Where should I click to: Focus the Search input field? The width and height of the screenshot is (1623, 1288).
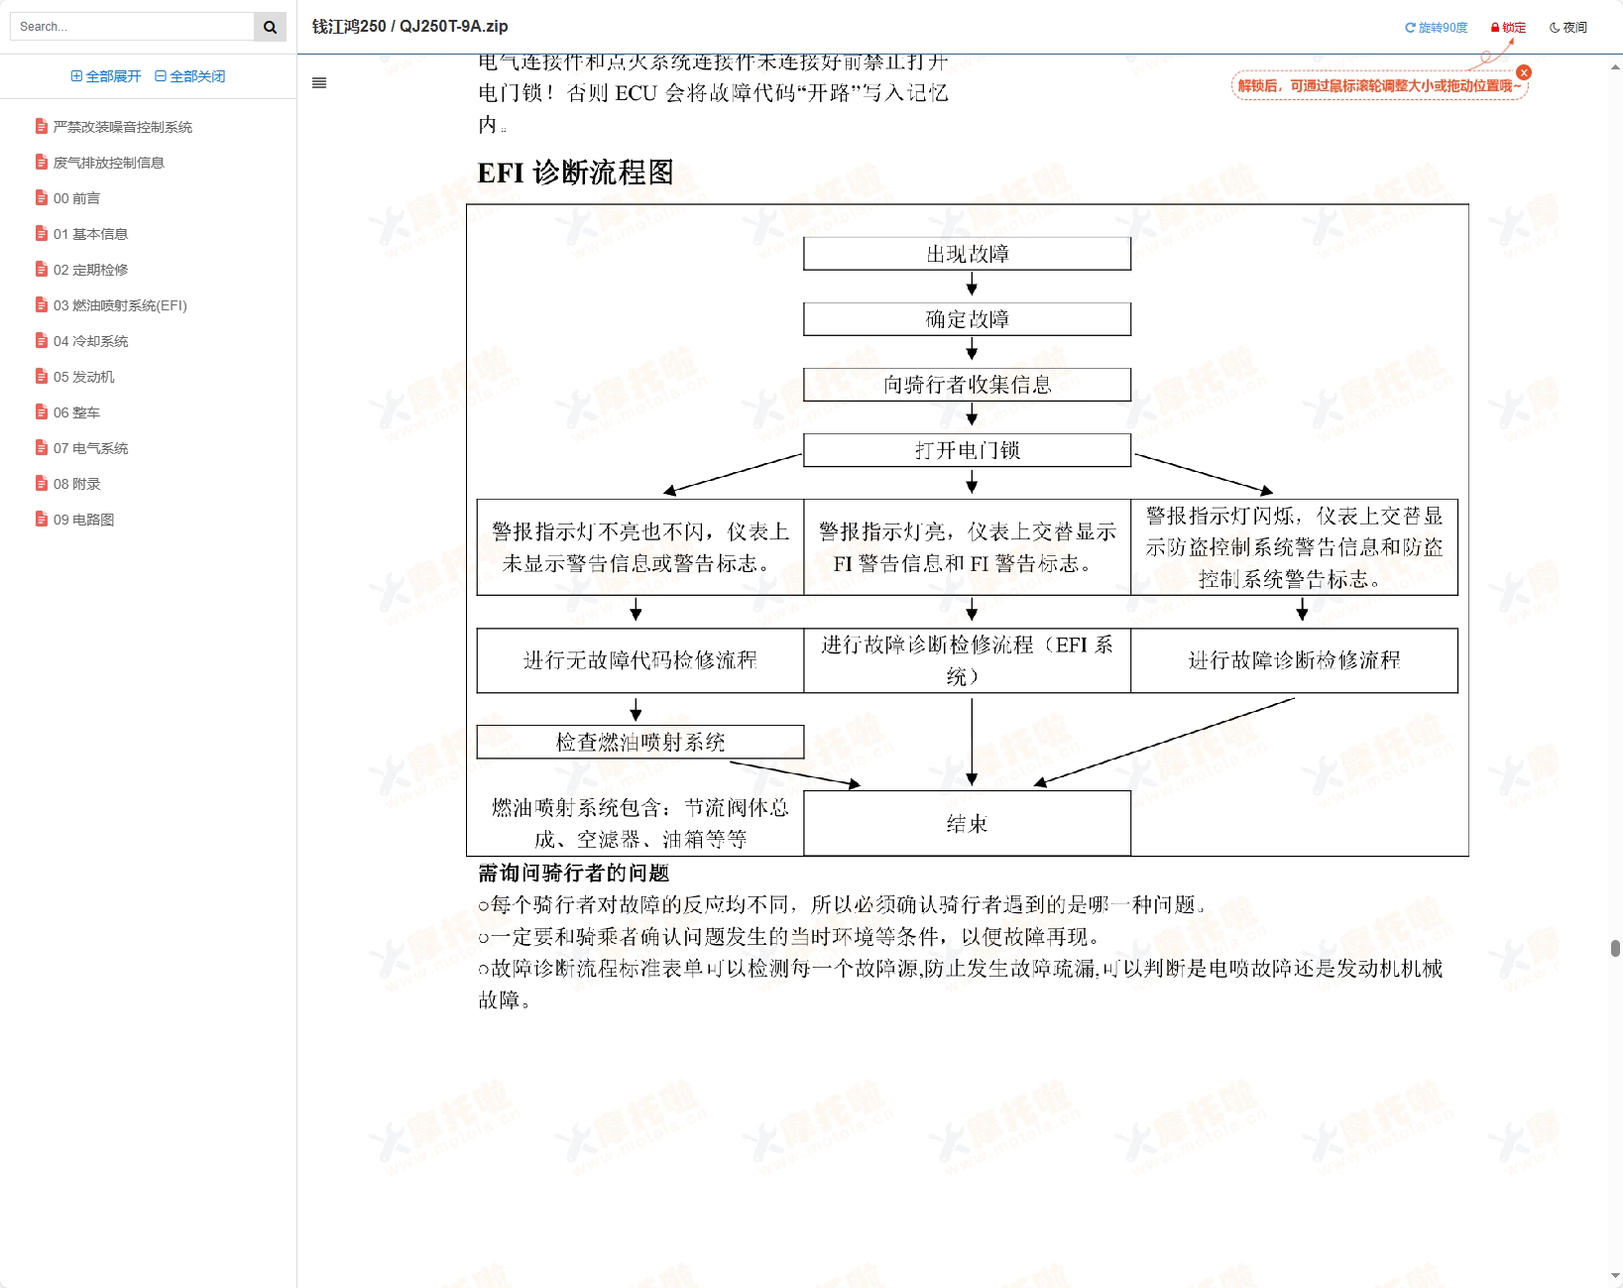point(132,27)
